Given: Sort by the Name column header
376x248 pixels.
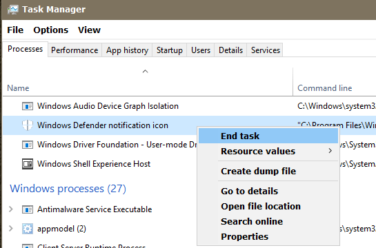Looking at the screenshot, I should coord(18,88).
